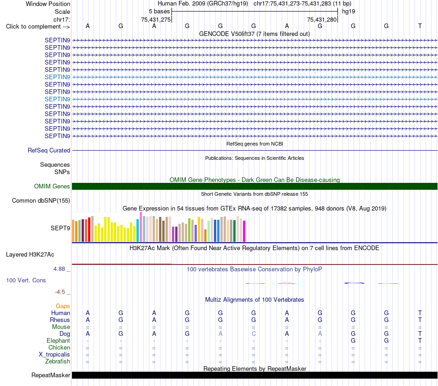Open '100 vertebrates Basewise Conservation by PhyloP'
Image resolution: width=438 pixels, height=386 pixels.
click(254, 269)
